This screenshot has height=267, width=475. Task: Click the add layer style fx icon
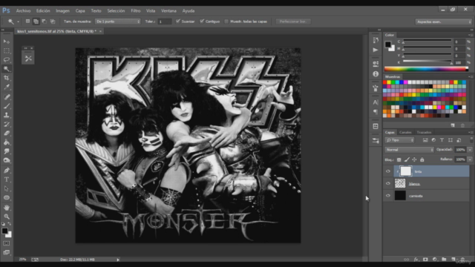click(416, 260)
